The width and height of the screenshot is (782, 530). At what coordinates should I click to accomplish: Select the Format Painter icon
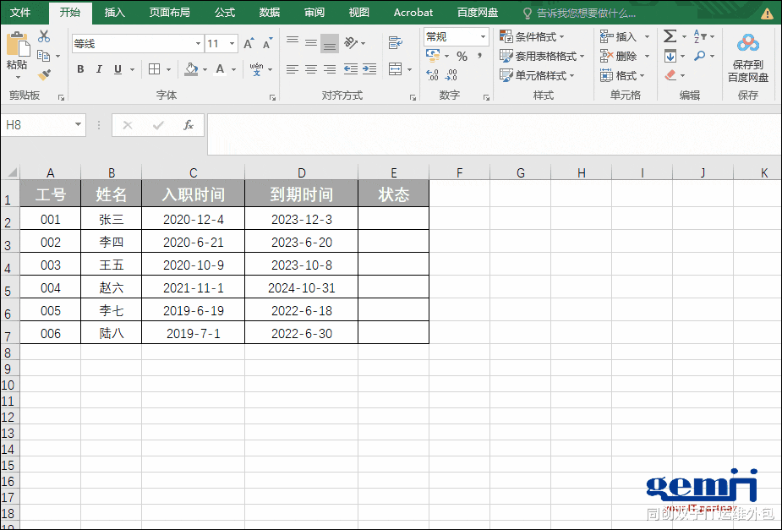pos(45,73)
